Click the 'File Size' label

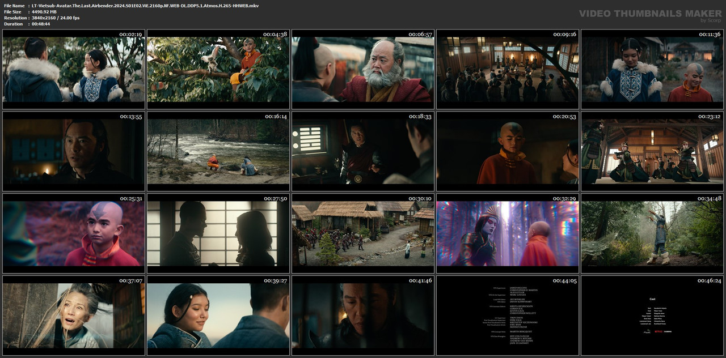click(x=12, y=12)
